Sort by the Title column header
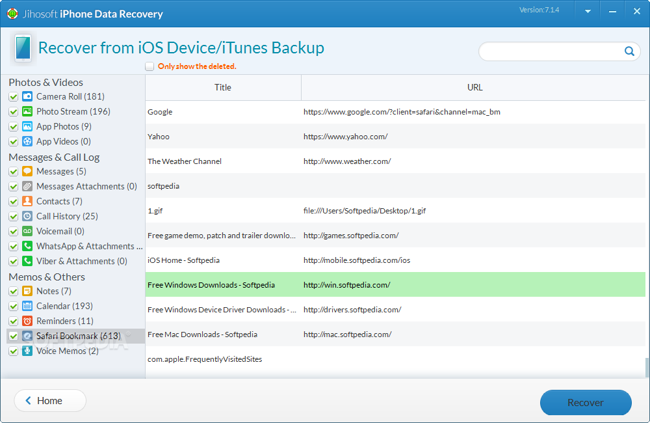The image size is (650, 423). tap(223, 87)
